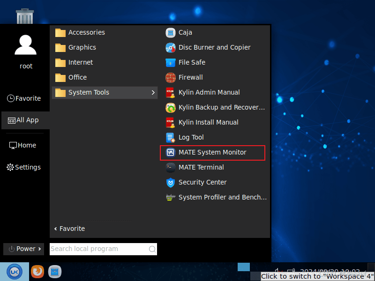Launch Firefox from the taskbar
Image resolution: width=375 pixels, height=281 pixels.
[37, 272]
